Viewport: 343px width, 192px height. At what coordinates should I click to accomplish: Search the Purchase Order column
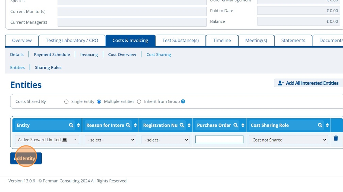click(236, 125)
